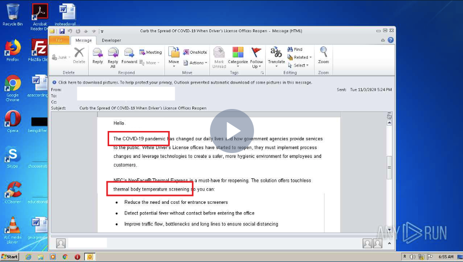Open Skype desktop shortcut
Image resolution: width=463 pixels, height=262 pixels.
(13, 157)
